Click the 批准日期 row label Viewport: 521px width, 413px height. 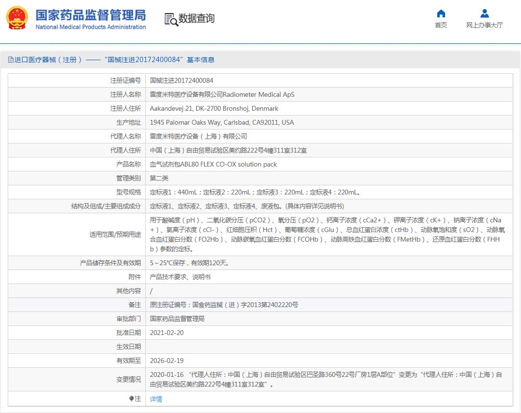click(128, 333)
